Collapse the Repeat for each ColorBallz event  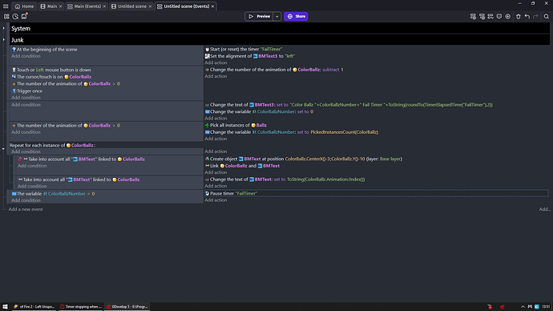click(3, 149)
